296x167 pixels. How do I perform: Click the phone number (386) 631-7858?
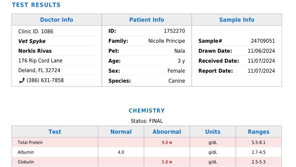point(45,80)
